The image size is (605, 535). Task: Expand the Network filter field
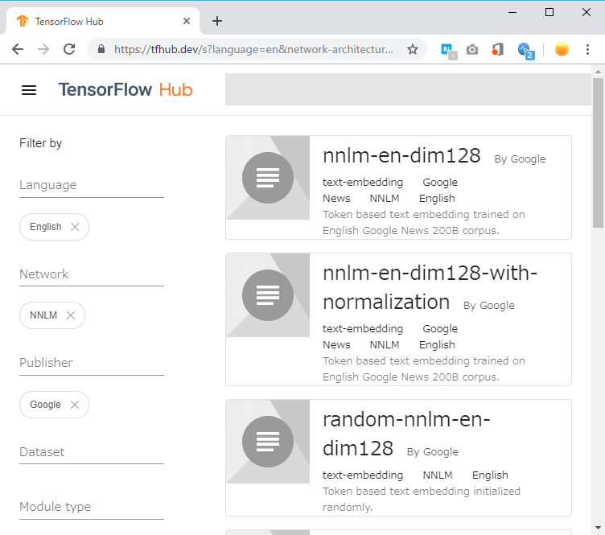click(x=92, y=274)
